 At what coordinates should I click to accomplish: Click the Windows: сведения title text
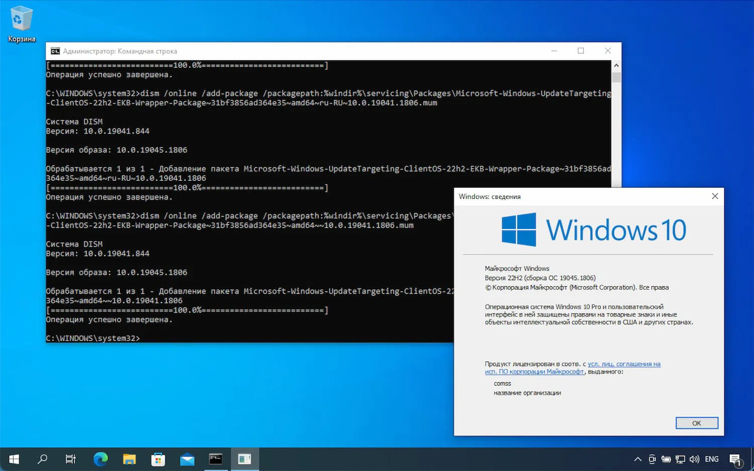(x=490, y=196)
